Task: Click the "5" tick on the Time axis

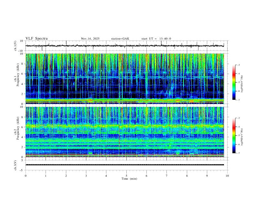Action: (126, 176)
